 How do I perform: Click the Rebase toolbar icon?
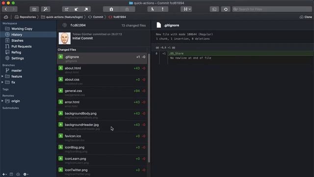click(x=162, y=9)
